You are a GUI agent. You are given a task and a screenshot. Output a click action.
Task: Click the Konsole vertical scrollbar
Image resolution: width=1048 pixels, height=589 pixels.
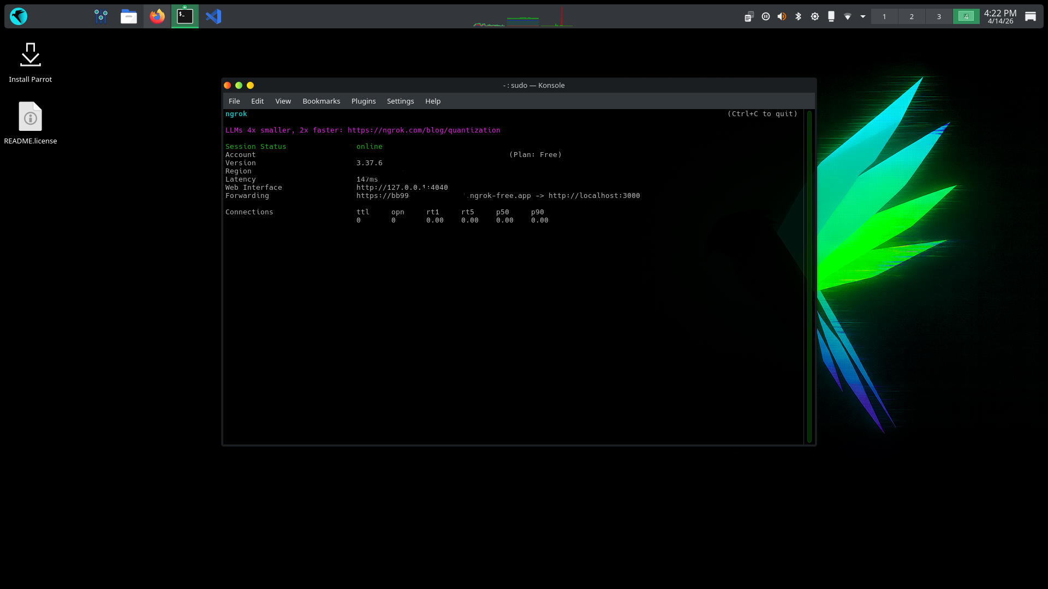pos(809,276)
